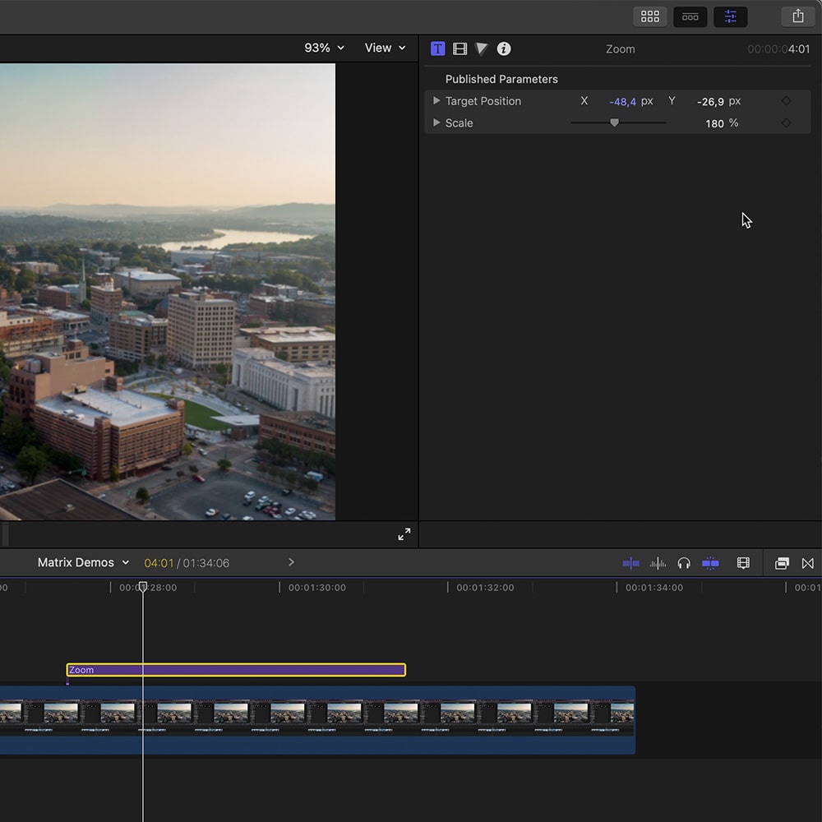The image size is (822, 822).
Task: Switch to the Video inspector icon
Action: tap(460, 48)
